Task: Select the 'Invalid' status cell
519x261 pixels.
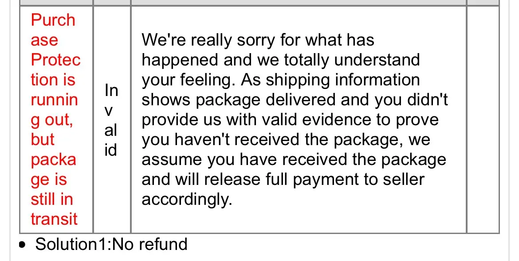Action: (x=112, y=120)
